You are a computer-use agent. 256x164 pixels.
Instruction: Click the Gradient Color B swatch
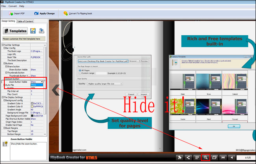pyautogui.click(x=32, y=106)
